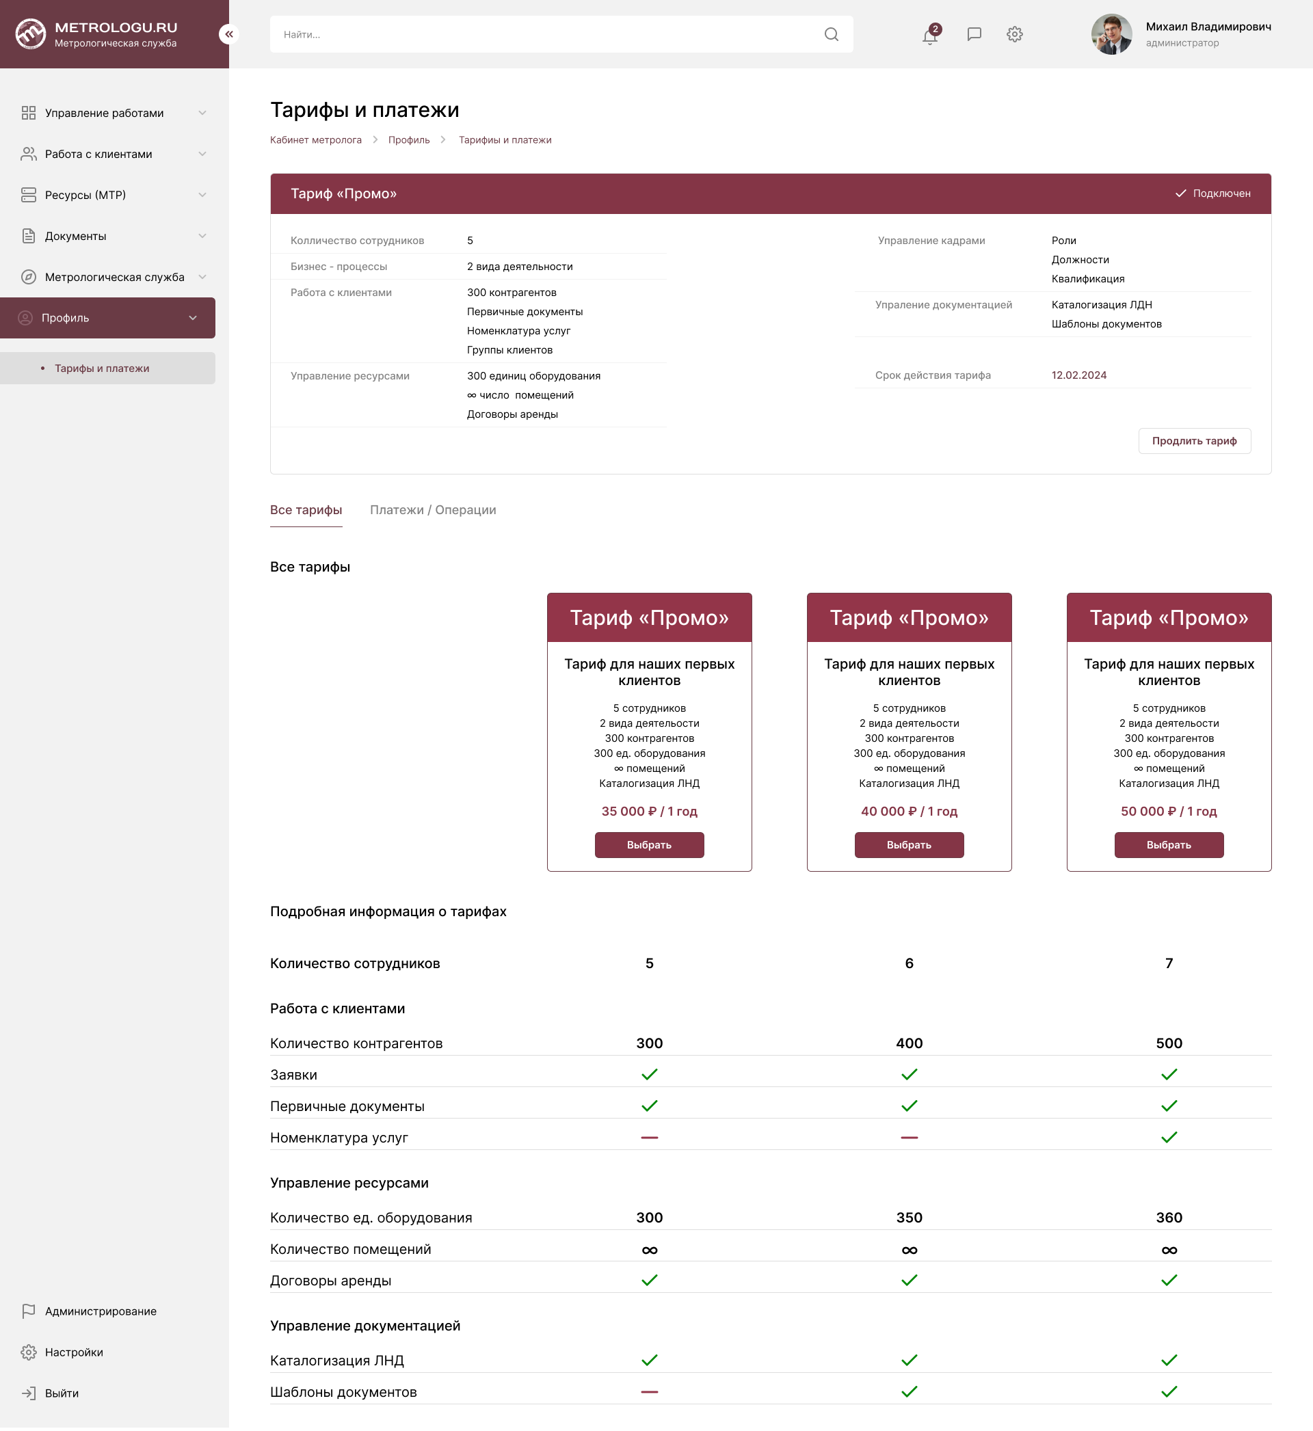This screenshot has height=1431, width=1313.
Task: Select the Все тарифы tab
Action: [x=306, y=510]
